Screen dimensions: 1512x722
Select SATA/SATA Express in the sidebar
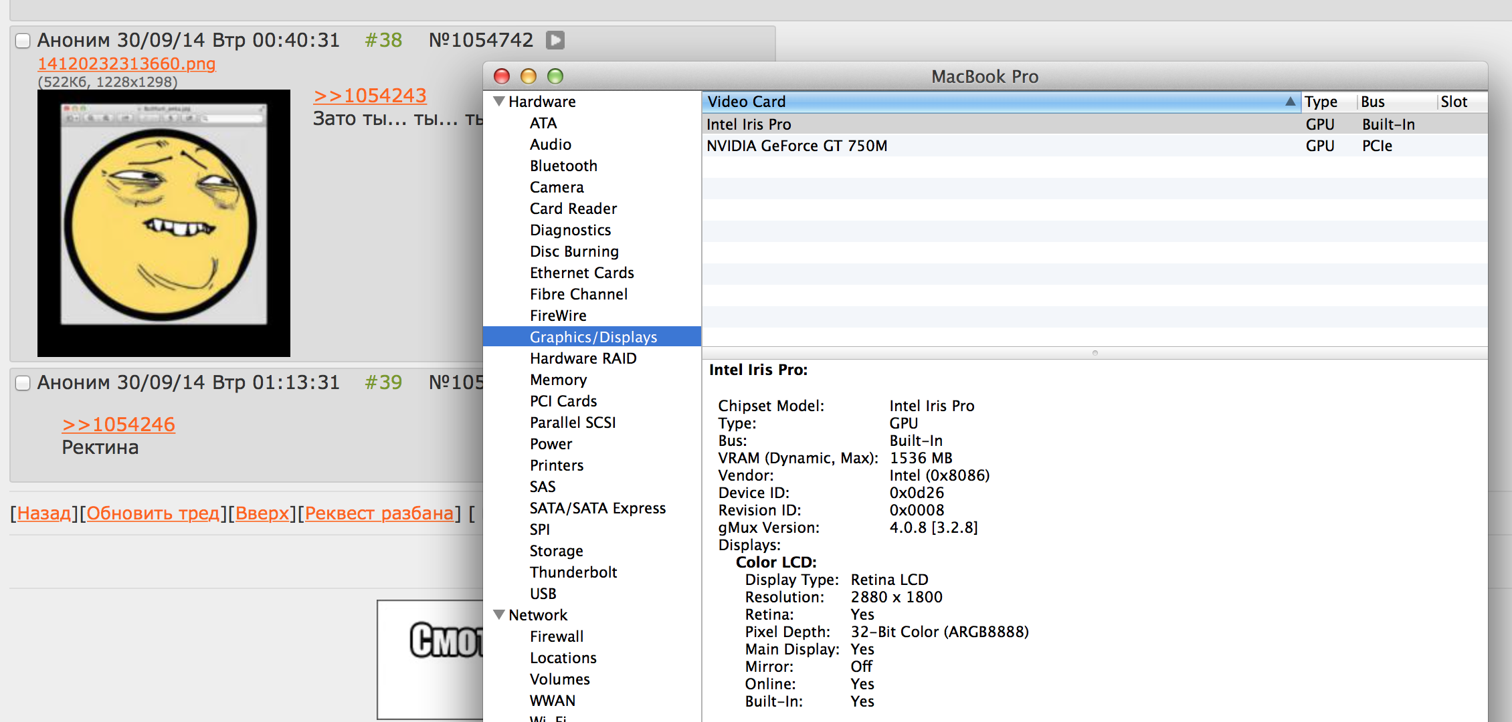[597, 508]
